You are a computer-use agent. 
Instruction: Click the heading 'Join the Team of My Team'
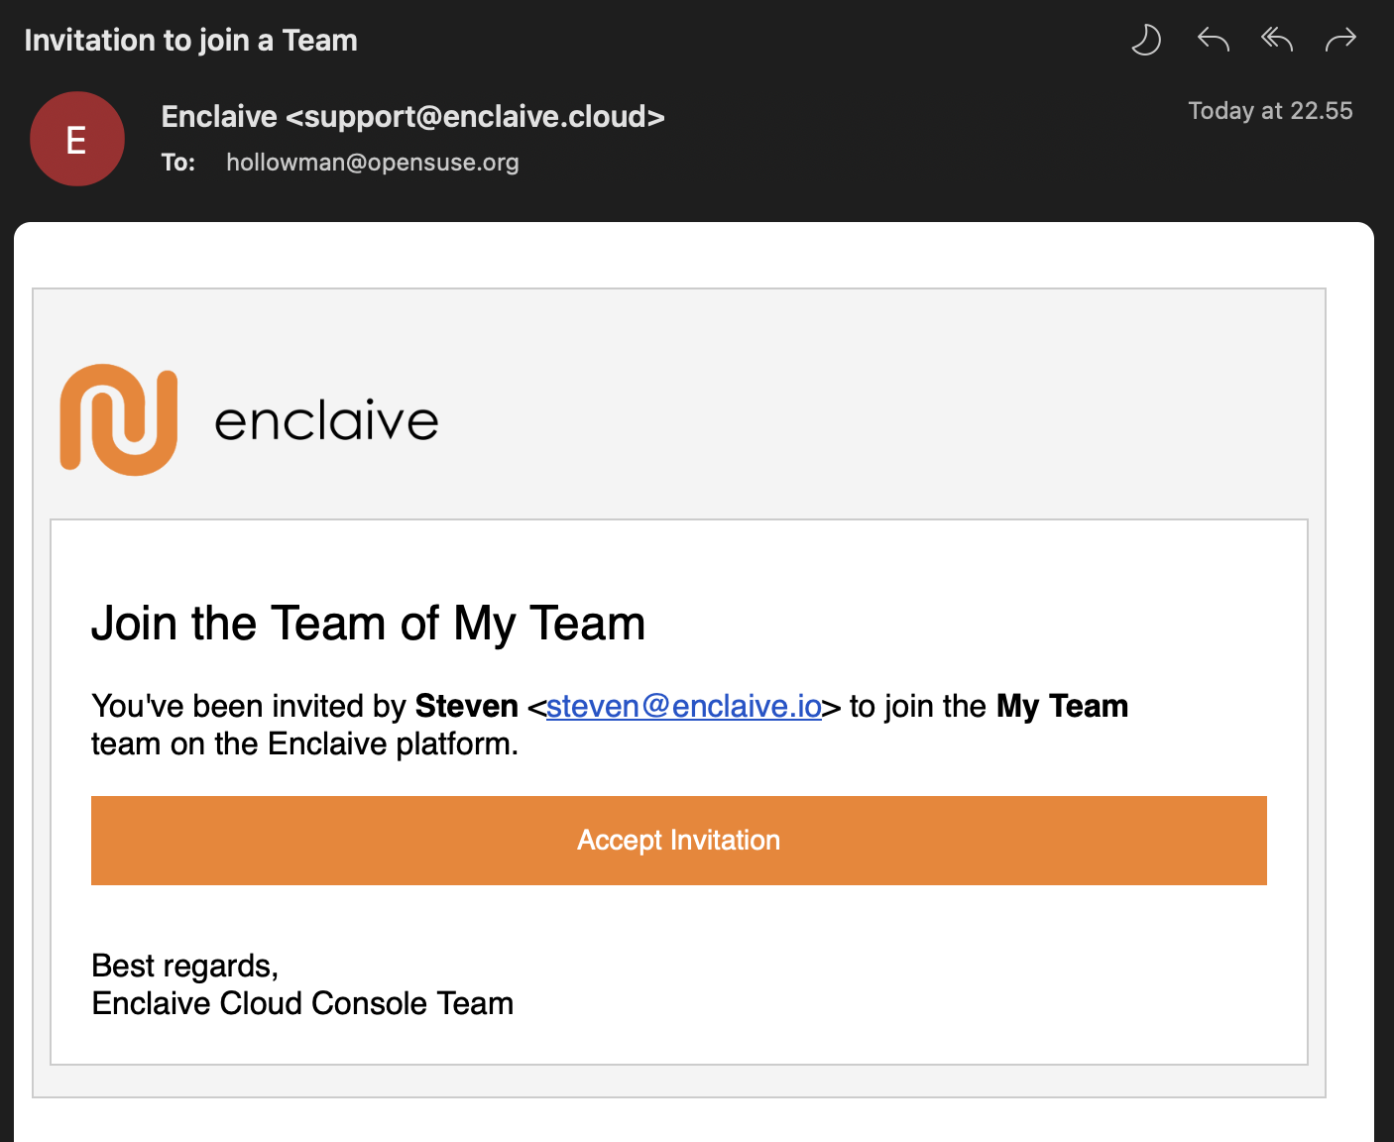tap(368, 624)
